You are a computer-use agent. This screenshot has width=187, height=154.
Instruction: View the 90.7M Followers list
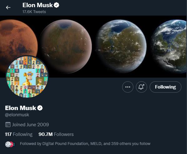(56, 134)
